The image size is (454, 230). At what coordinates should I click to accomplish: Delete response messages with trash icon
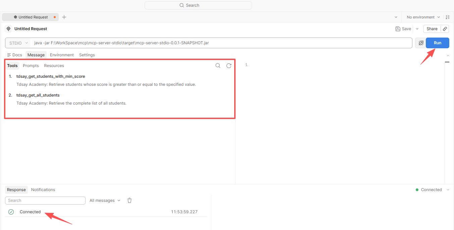tap(130, 200)
